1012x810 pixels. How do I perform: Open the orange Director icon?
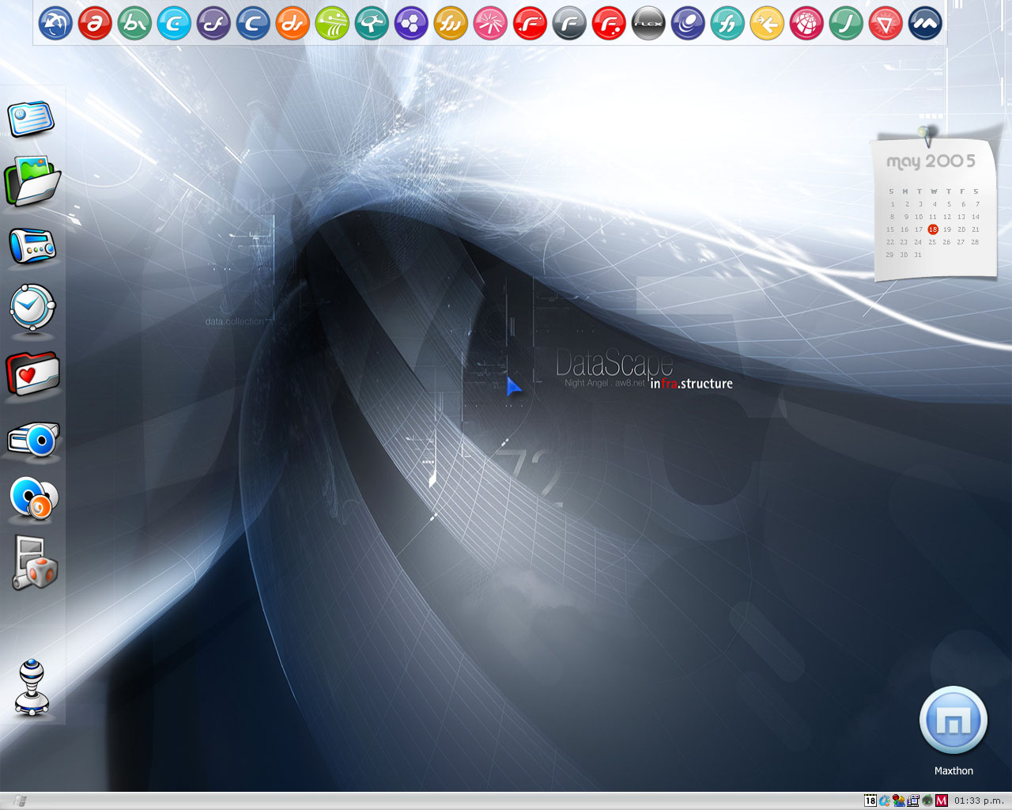click(x=293, y=24)
